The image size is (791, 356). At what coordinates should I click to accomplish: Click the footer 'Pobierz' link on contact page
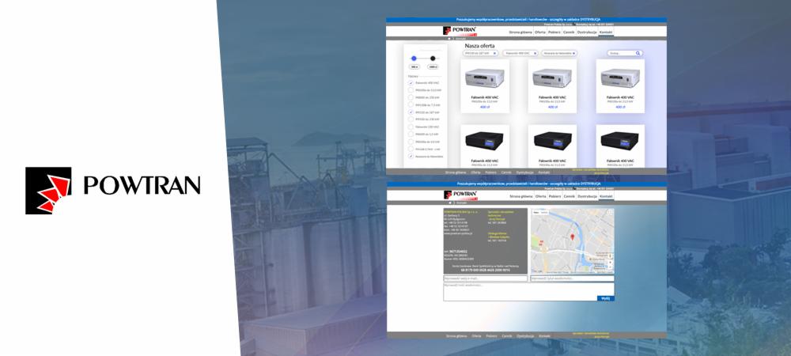pyautogui.click(x=490, y=336)
